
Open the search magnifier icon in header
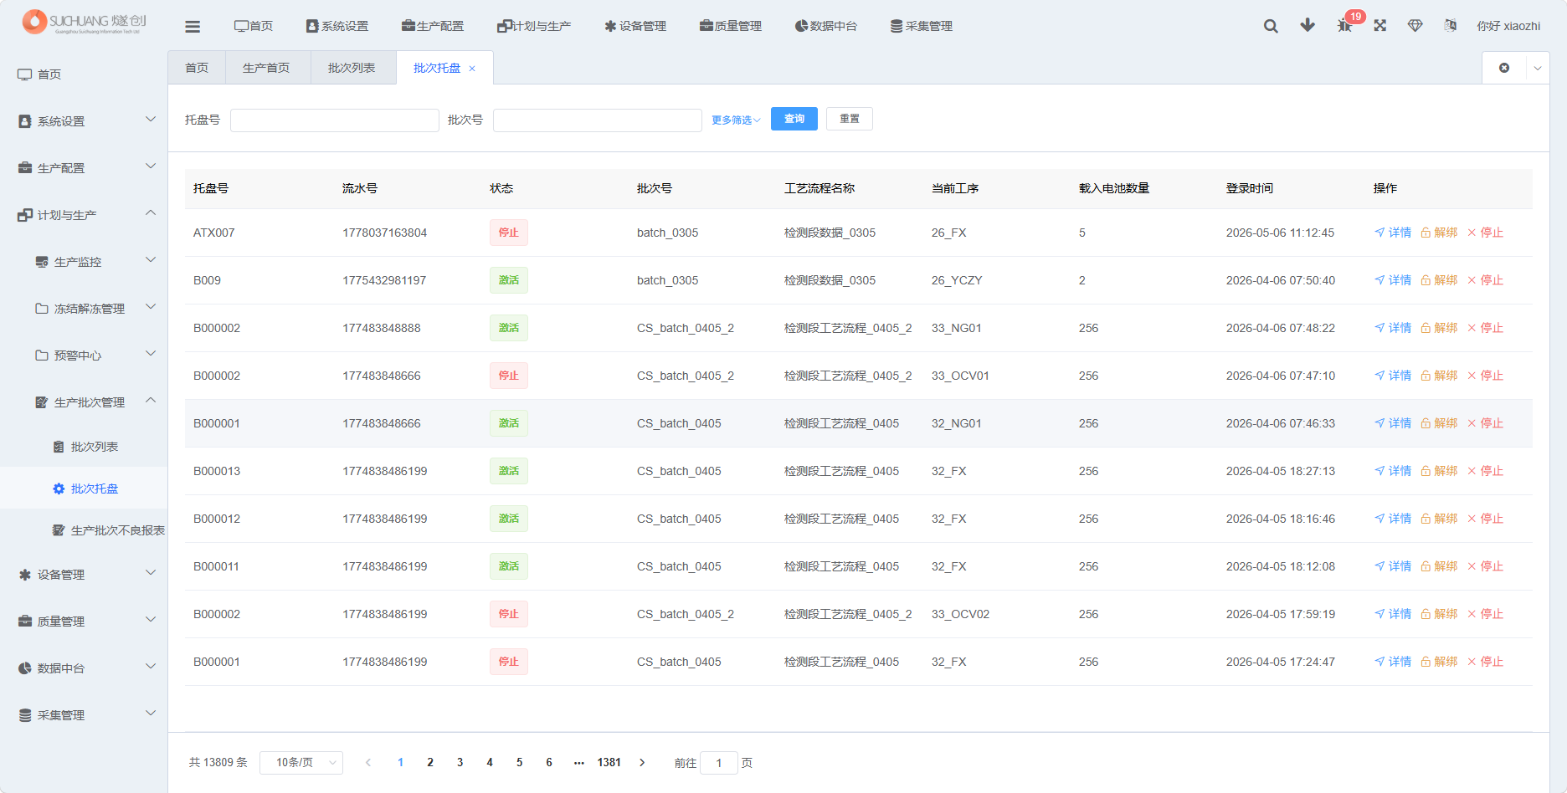click(x=1271, y=26)
